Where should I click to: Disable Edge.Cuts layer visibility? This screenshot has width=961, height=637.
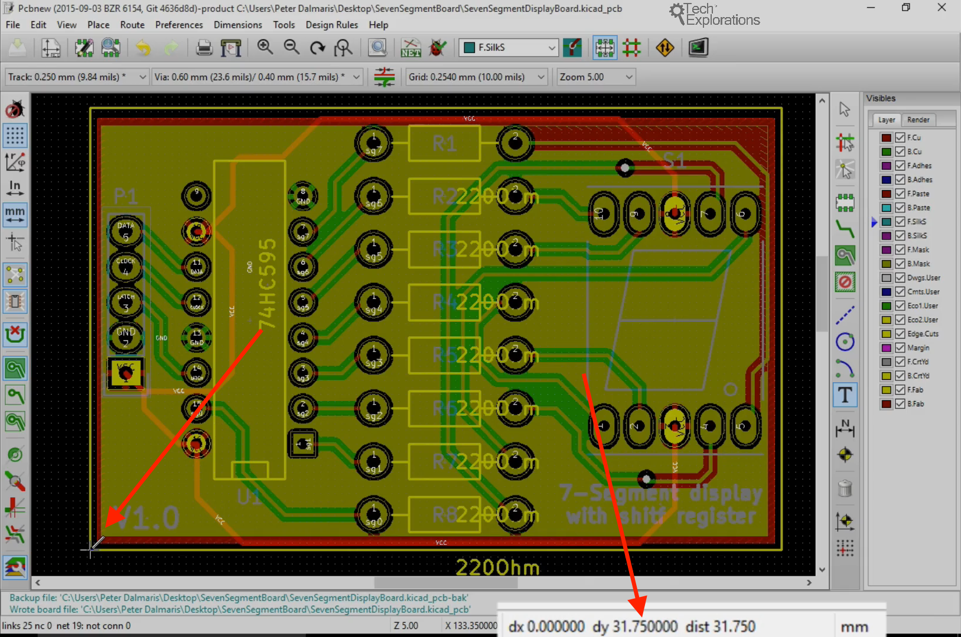[x=900, y=333]
